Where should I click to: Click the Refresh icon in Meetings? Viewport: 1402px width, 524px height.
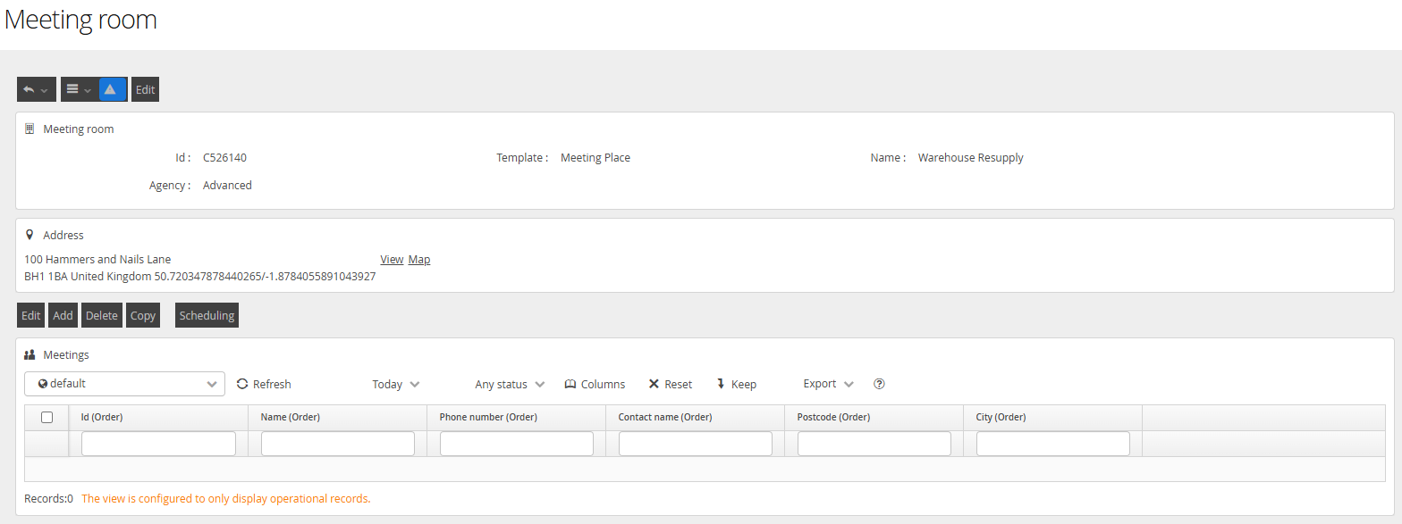click(x=242, y=384)
